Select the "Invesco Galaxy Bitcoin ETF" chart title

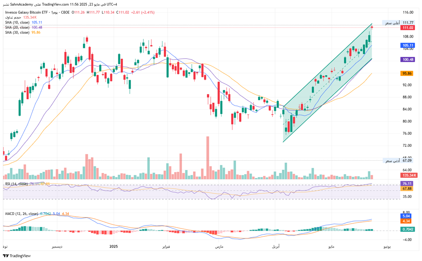pos(26,12)
